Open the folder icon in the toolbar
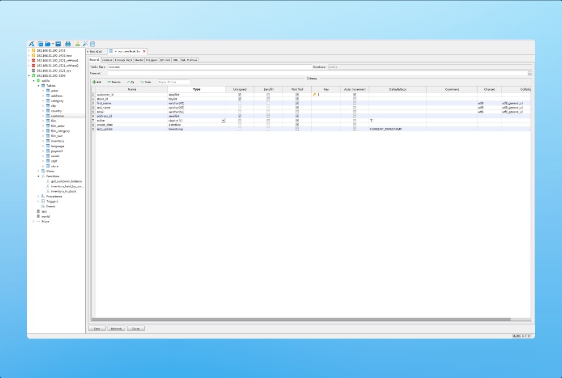 [48, 43]
